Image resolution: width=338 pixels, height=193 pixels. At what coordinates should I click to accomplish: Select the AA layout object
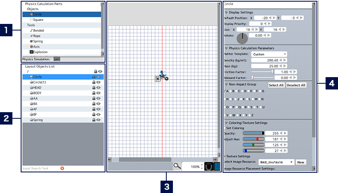(x=63, y=99)
